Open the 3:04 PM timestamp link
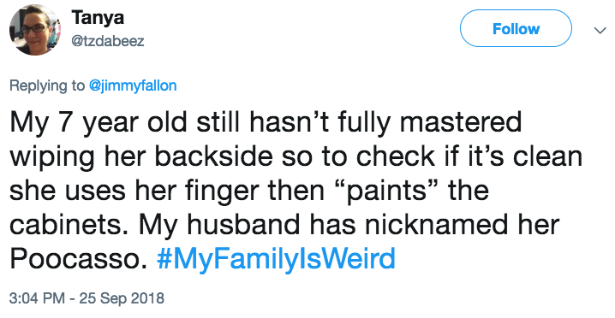Screen dimensions: 615x318 pos(37,298)
